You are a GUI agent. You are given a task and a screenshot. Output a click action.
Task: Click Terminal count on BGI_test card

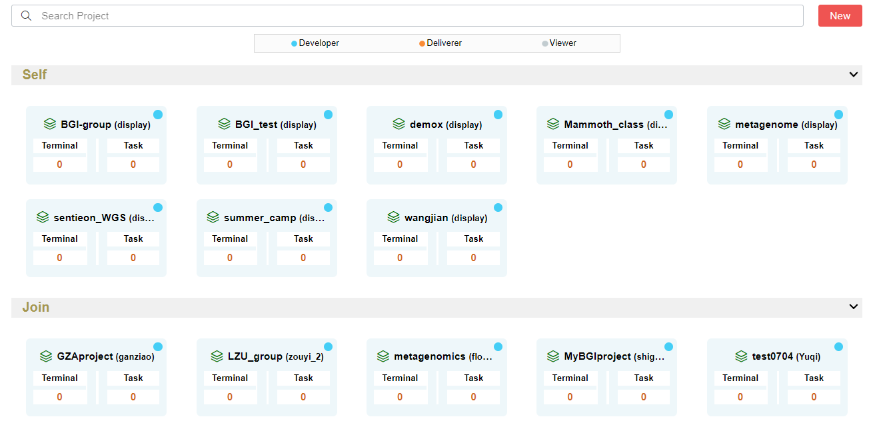click(x=230, y=165)
